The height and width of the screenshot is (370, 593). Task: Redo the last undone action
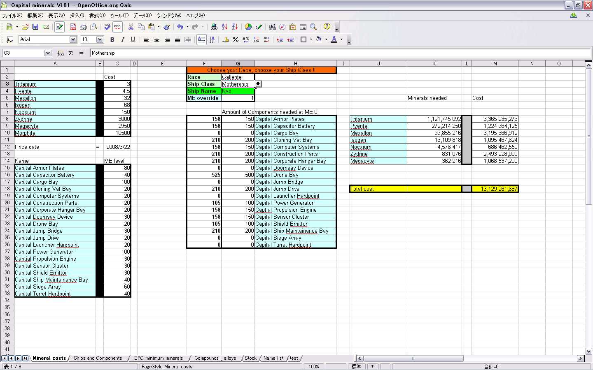(x=195, y=27)
